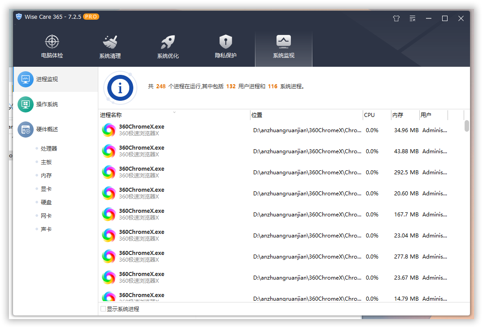Click the 292.5 MB memory value
Viewport: 483px width, 328px height.
406,173
